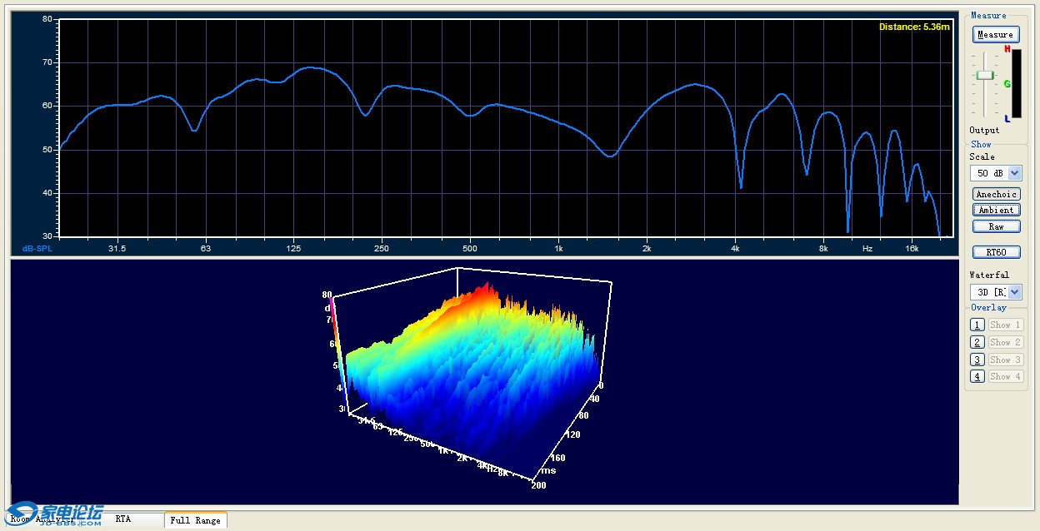Switch to the Full Range tab
This screenshot has width=1040, height=531.
(196, 519)
